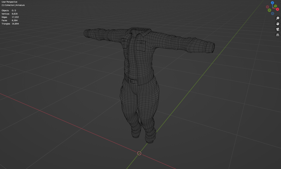
Task: Click the Triangles '16,894' statistic
Action: pyautogui.click(x=15, y=24)
